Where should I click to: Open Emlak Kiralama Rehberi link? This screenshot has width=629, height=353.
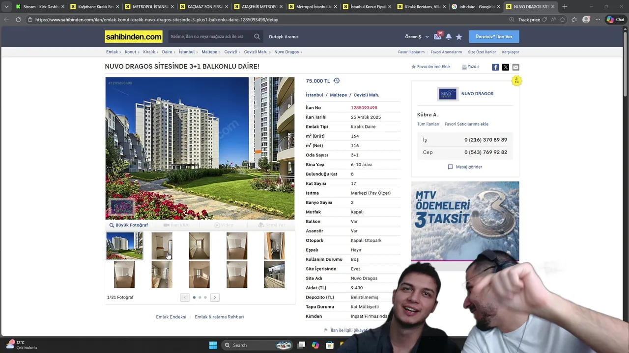point(219,317)
